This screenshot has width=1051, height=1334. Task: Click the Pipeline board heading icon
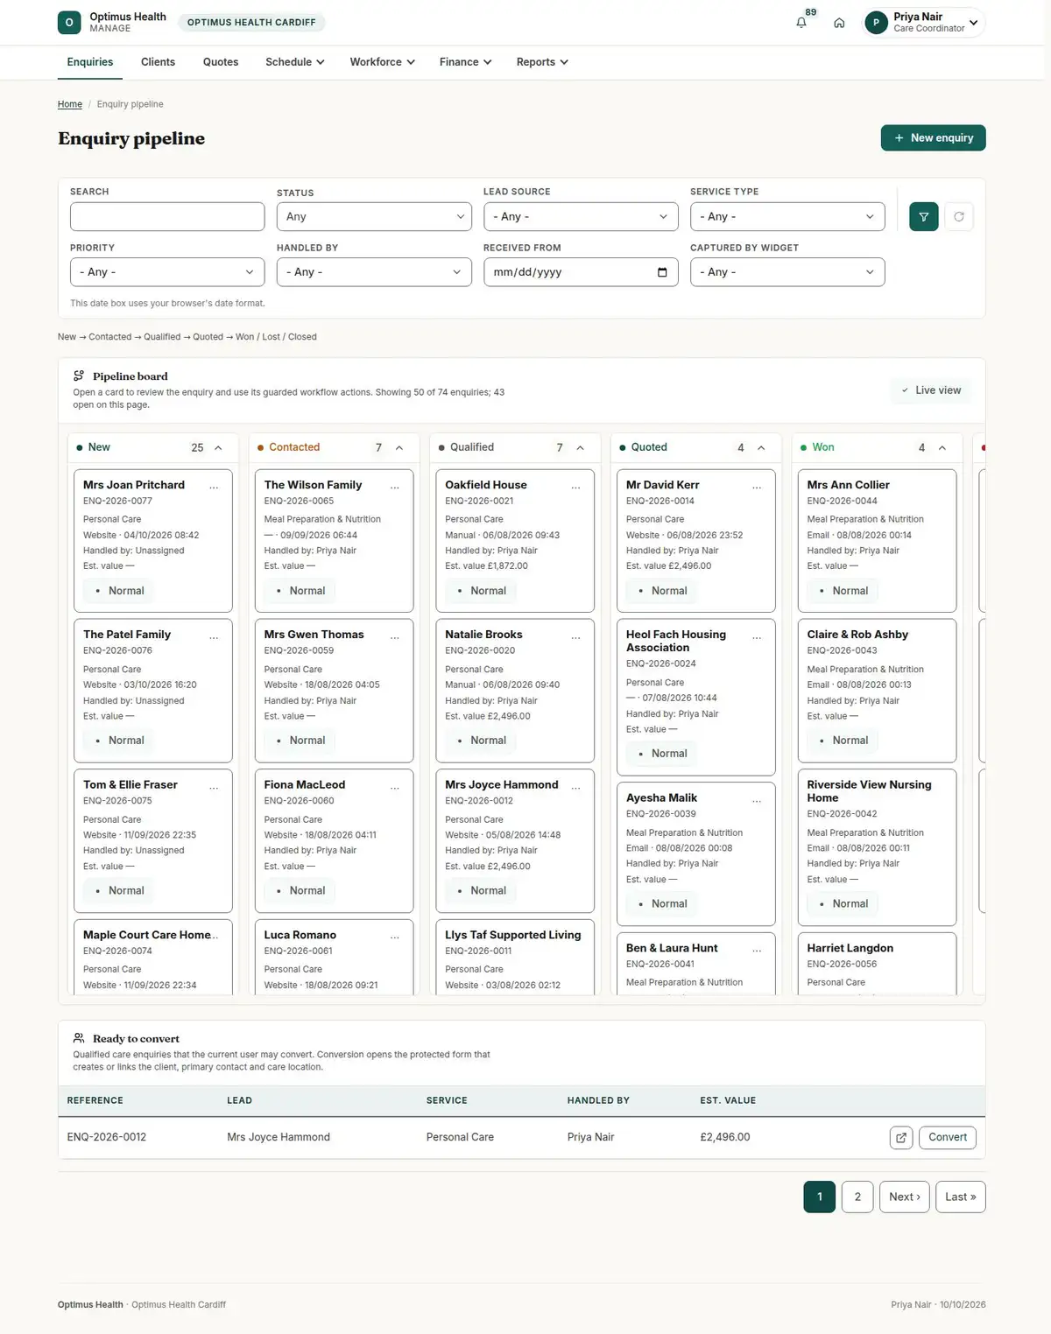(79, 376)
